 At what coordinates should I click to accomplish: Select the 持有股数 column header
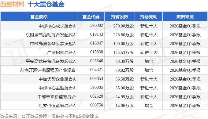click(120, 17)
